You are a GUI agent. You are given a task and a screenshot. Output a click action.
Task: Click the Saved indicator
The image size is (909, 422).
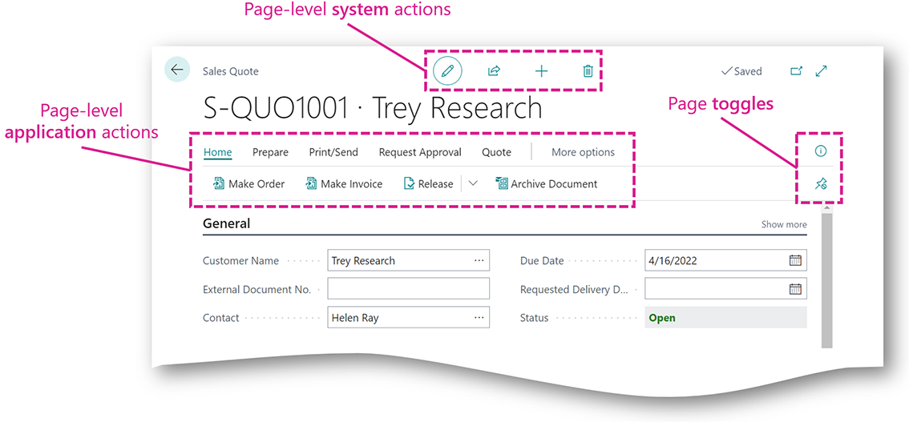(x=741, y=71)
